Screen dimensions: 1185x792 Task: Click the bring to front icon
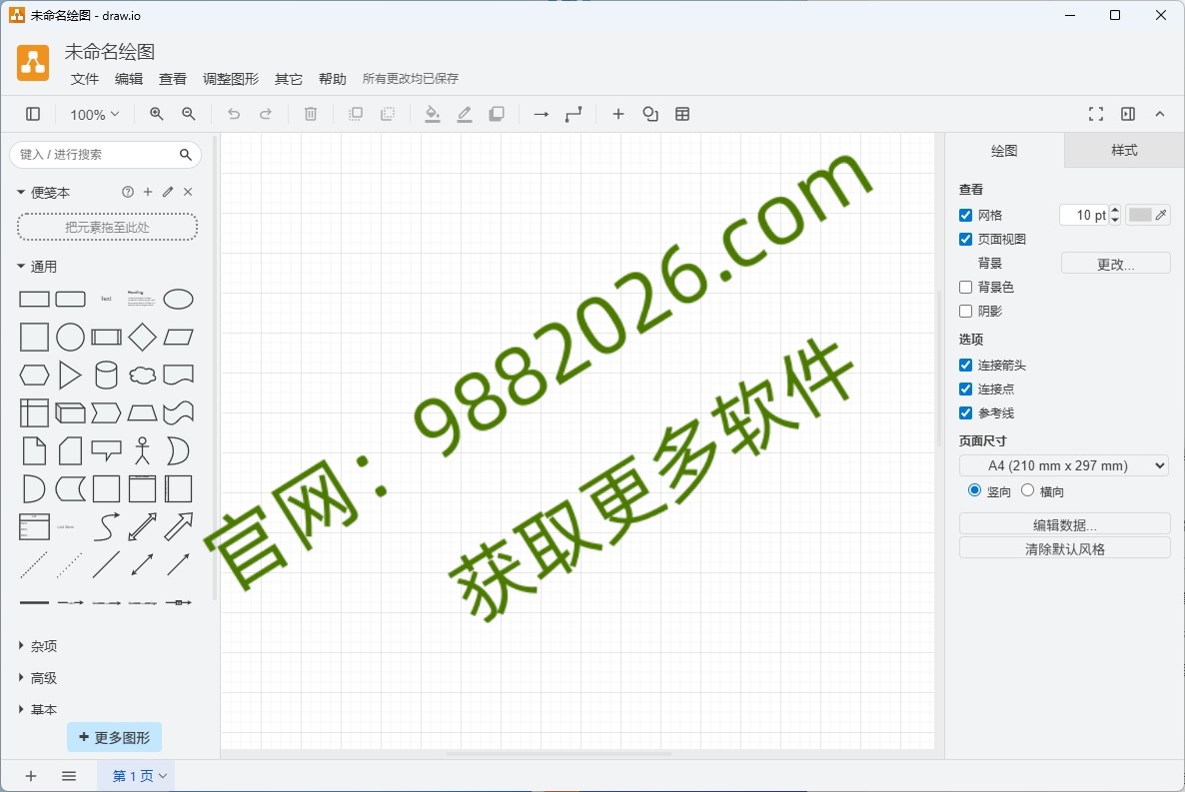point(355,114)
